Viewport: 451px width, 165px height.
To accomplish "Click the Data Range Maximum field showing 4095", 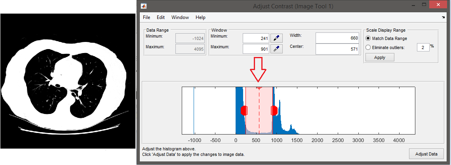I will click(190, 49).
